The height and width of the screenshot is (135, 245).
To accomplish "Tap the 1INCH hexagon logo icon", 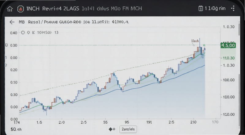I will 21,9.
